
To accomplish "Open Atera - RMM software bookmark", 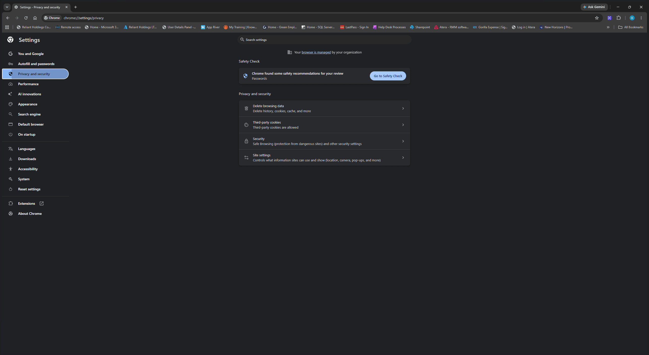I will pos(451,27).
